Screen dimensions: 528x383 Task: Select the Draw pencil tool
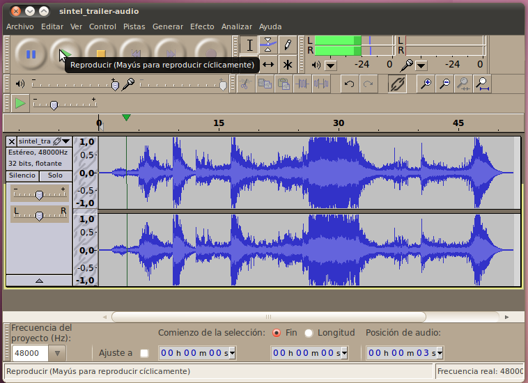287,45
